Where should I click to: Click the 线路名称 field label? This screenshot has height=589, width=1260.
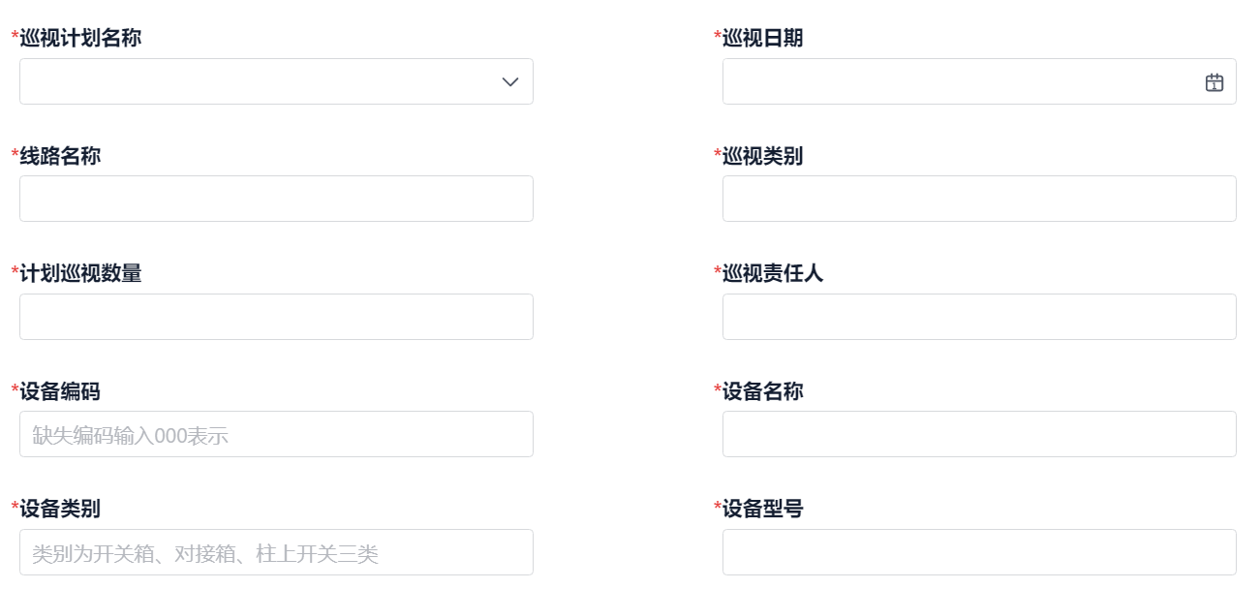[60, 156]
